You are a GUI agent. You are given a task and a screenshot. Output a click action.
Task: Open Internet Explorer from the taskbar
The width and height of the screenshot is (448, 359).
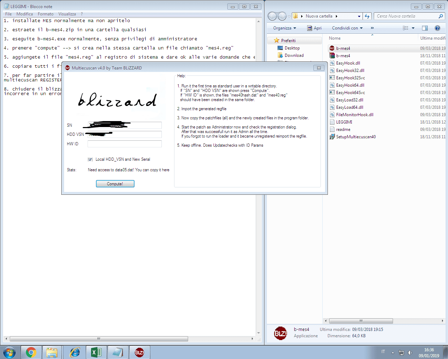pos(75,352)
